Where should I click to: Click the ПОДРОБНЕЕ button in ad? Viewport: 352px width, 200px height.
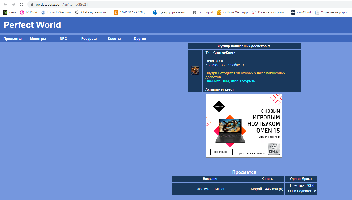tap(221, 152)
